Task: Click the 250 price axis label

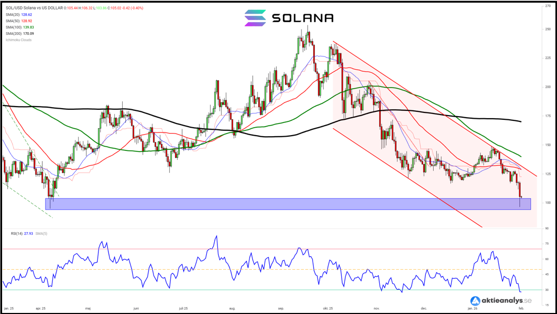Action: pyautogui.click(x=548, y=29)
